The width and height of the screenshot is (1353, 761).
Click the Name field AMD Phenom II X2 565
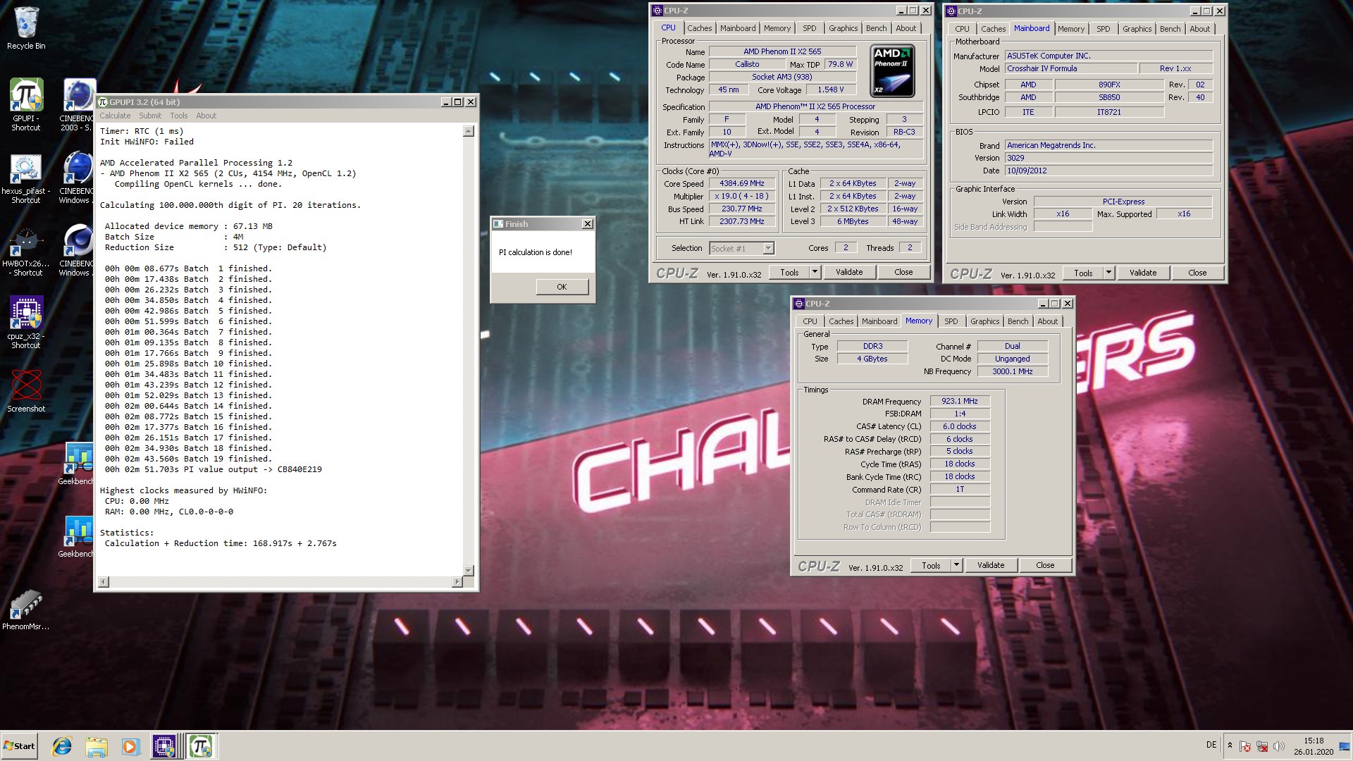pos(782,51)
